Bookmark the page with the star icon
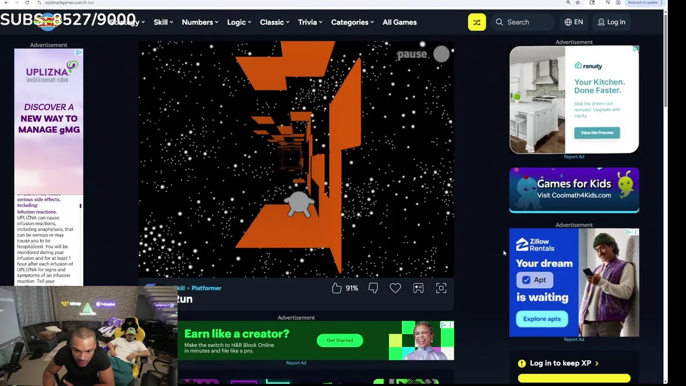The width and height of the screenshot is (686, 386). click(x=578, y=3)
